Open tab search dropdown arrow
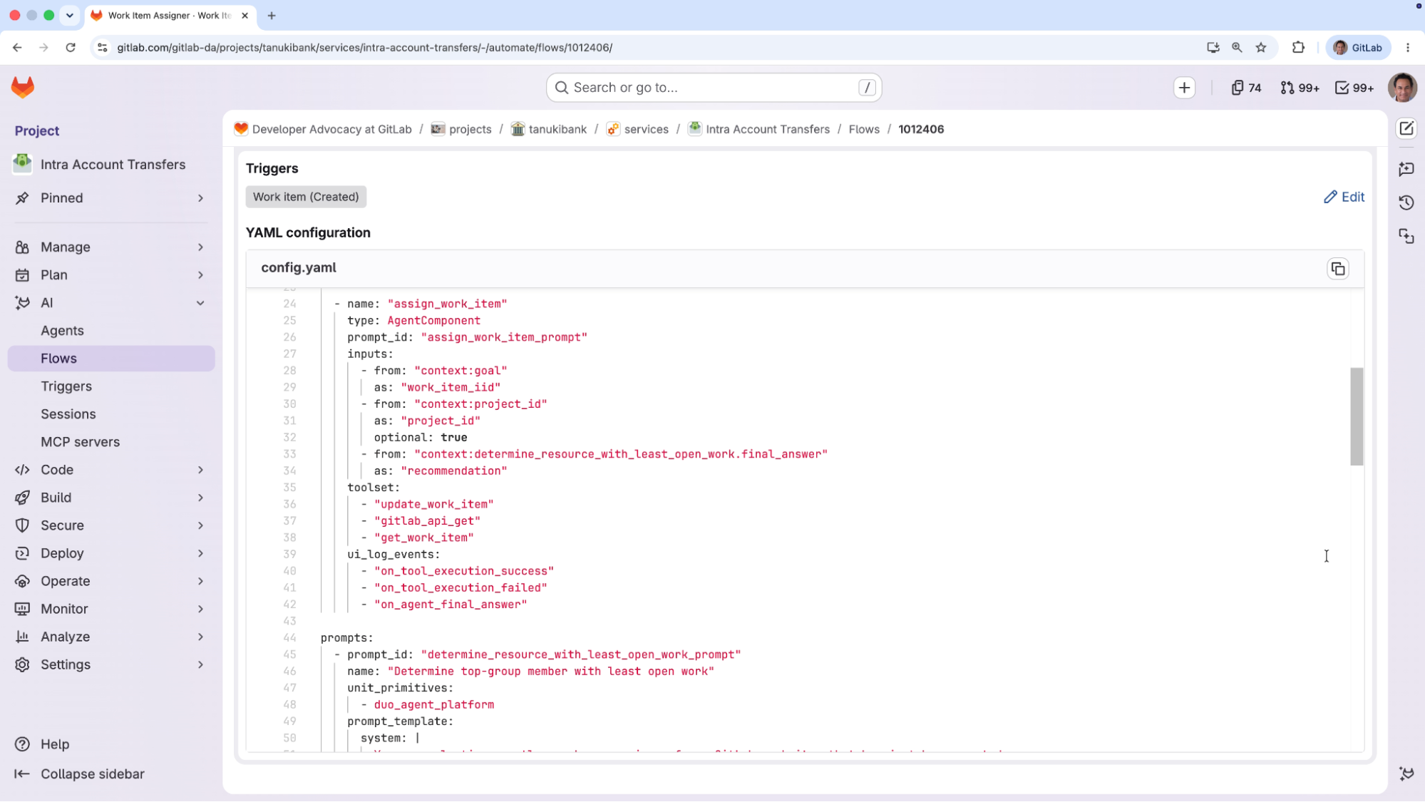 click(x=70, y=16)
